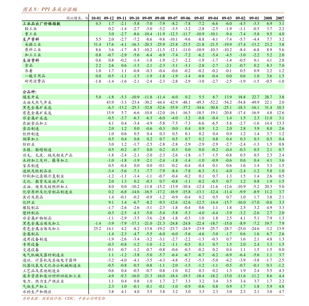Image resolution: width=309 pixels, height=306 pixels.
Task: Click the 31.4 value in 采掘工业 10-01 cell
Action: pyautogui.click(x=97, y=44)
